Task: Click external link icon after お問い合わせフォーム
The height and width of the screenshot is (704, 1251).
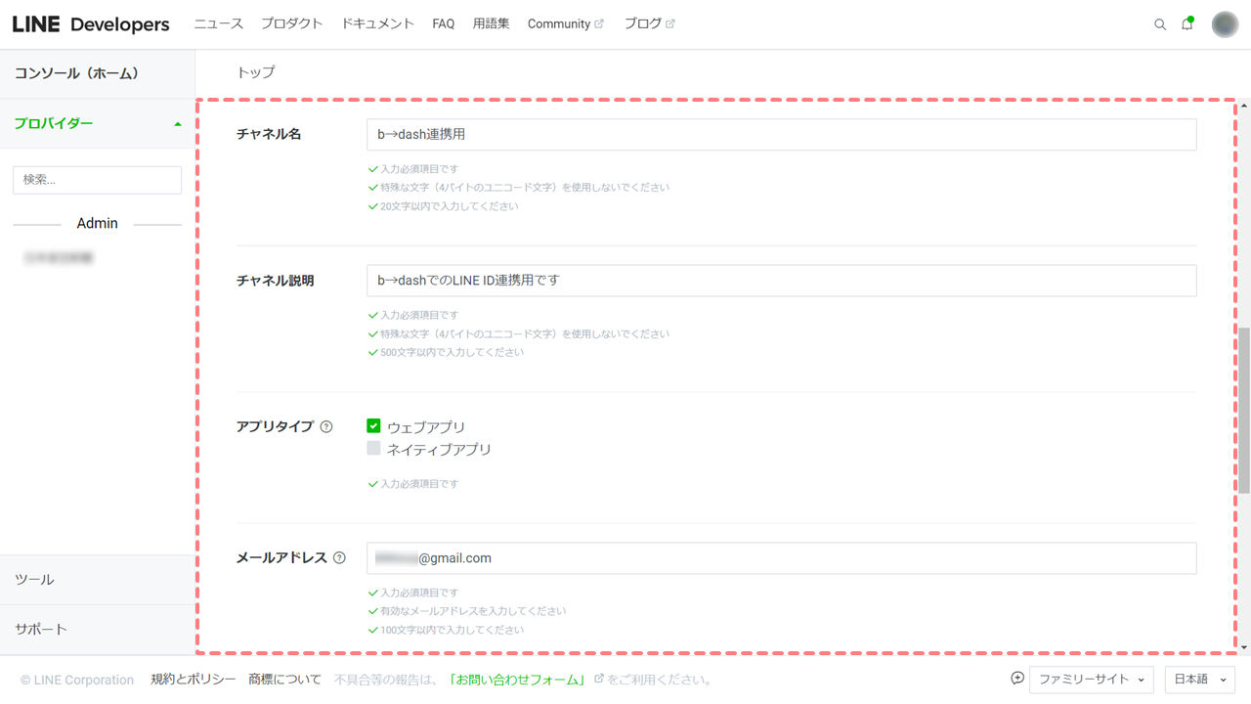Action: [x=599, y=679]
